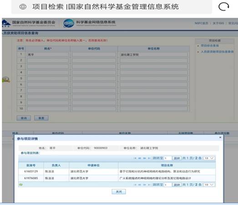Image resolution: width=238 pixels, height=205 pixels.
Task: Go to last page in lower pager
Action: 149,185
